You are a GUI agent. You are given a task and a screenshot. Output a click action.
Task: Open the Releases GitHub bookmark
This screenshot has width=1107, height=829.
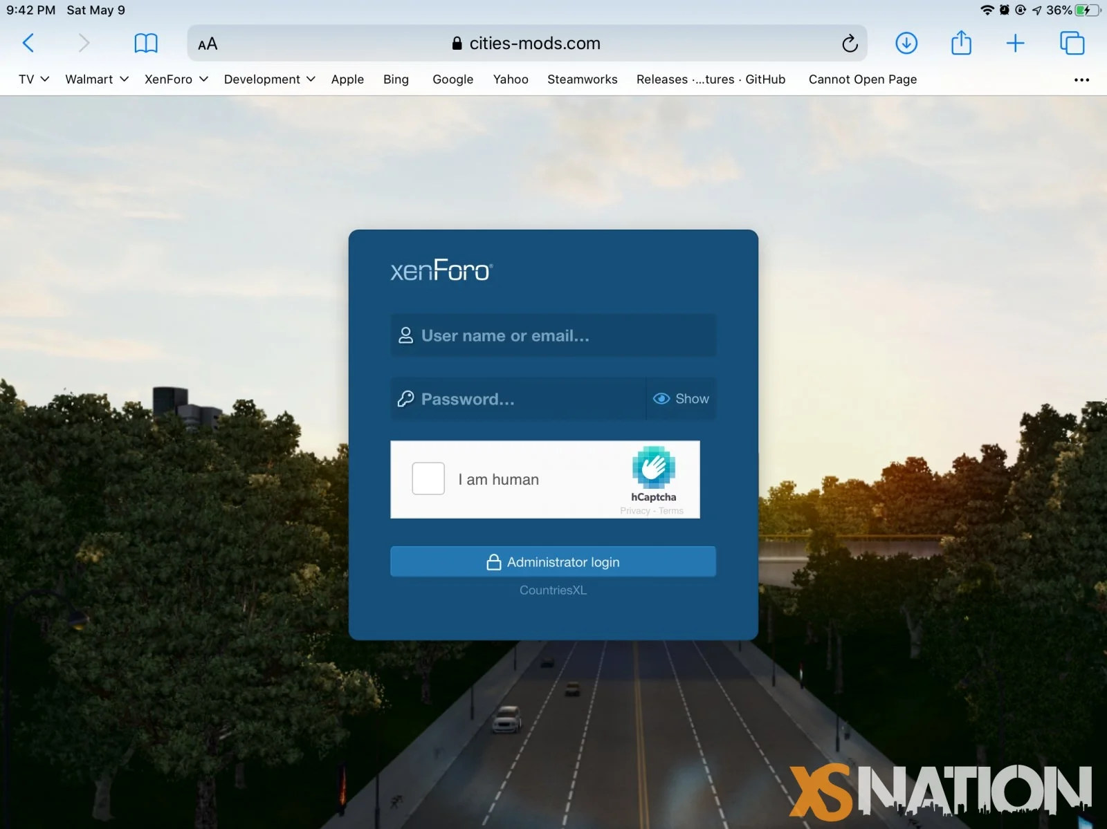711,80
